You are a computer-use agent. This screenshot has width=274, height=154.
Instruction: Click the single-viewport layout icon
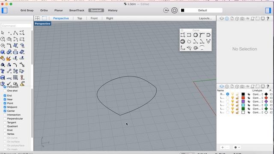click(45, 18)
